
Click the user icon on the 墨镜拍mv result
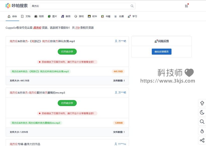point(116,93)
